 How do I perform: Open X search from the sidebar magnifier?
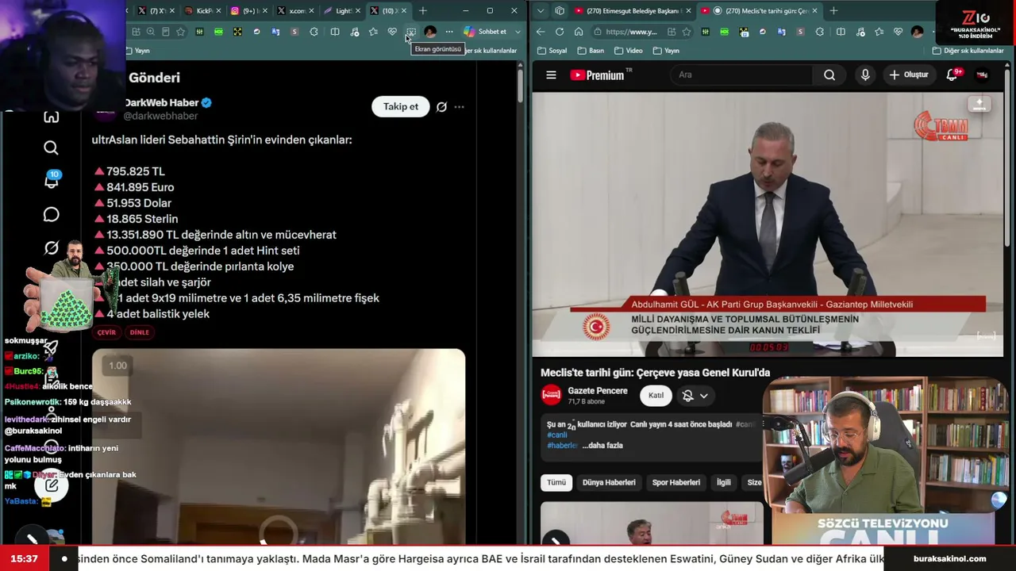pos(51,148)
